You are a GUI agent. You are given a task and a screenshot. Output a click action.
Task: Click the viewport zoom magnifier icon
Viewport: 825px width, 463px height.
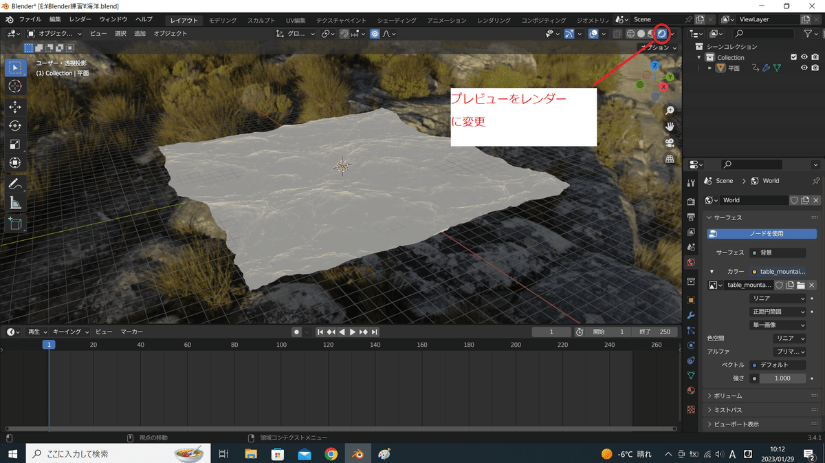(x=670, y=111)
